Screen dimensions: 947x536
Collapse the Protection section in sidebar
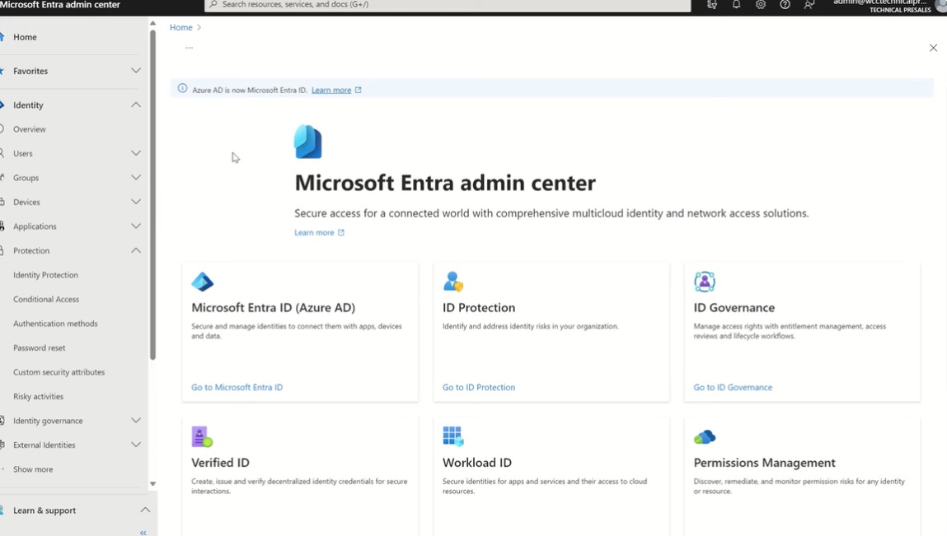(x=136, y=250)
